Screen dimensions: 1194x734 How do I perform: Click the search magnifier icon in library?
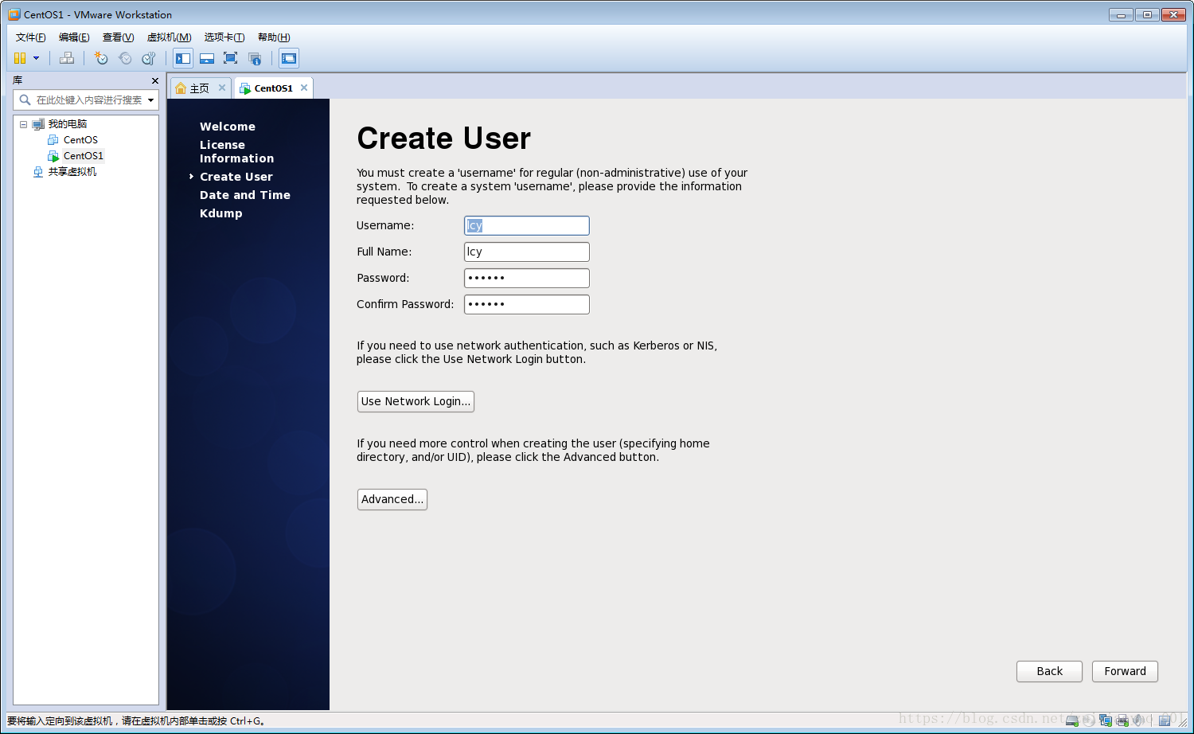(x=25, y=100)
